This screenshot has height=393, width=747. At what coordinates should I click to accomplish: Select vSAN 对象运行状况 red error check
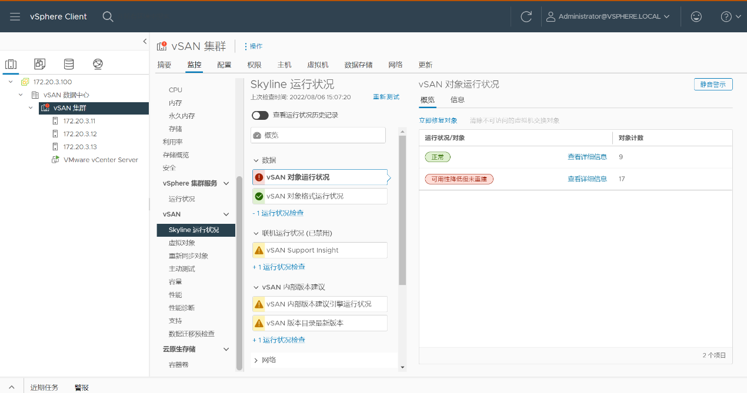pos(320,177)
